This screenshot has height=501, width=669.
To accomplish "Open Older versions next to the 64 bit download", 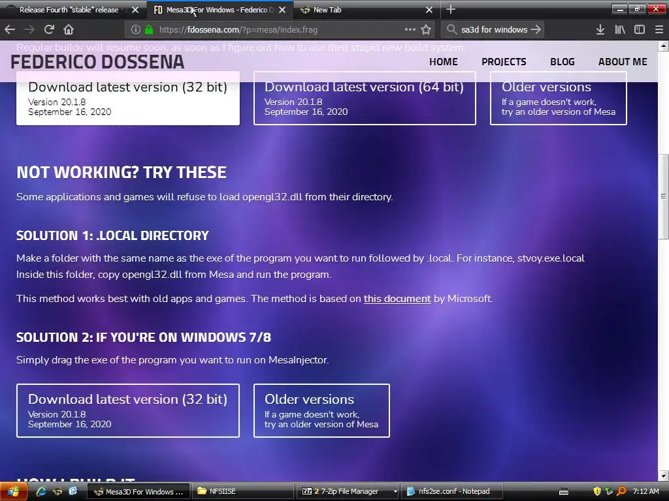I will (559, 99).
